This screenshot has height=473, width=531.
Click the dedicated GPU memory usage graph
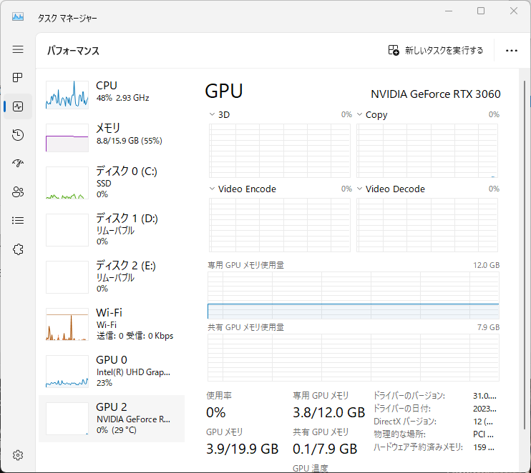tap(354, 295)
